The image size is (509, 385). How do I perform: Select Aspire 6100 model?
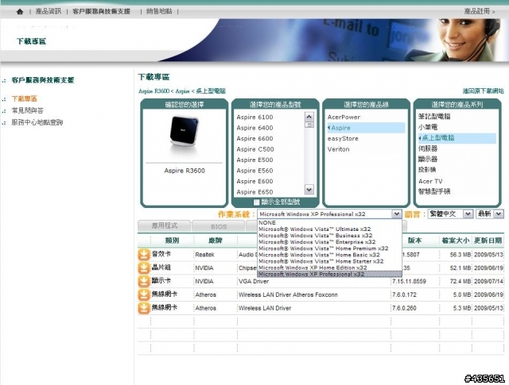coord(254,117)
